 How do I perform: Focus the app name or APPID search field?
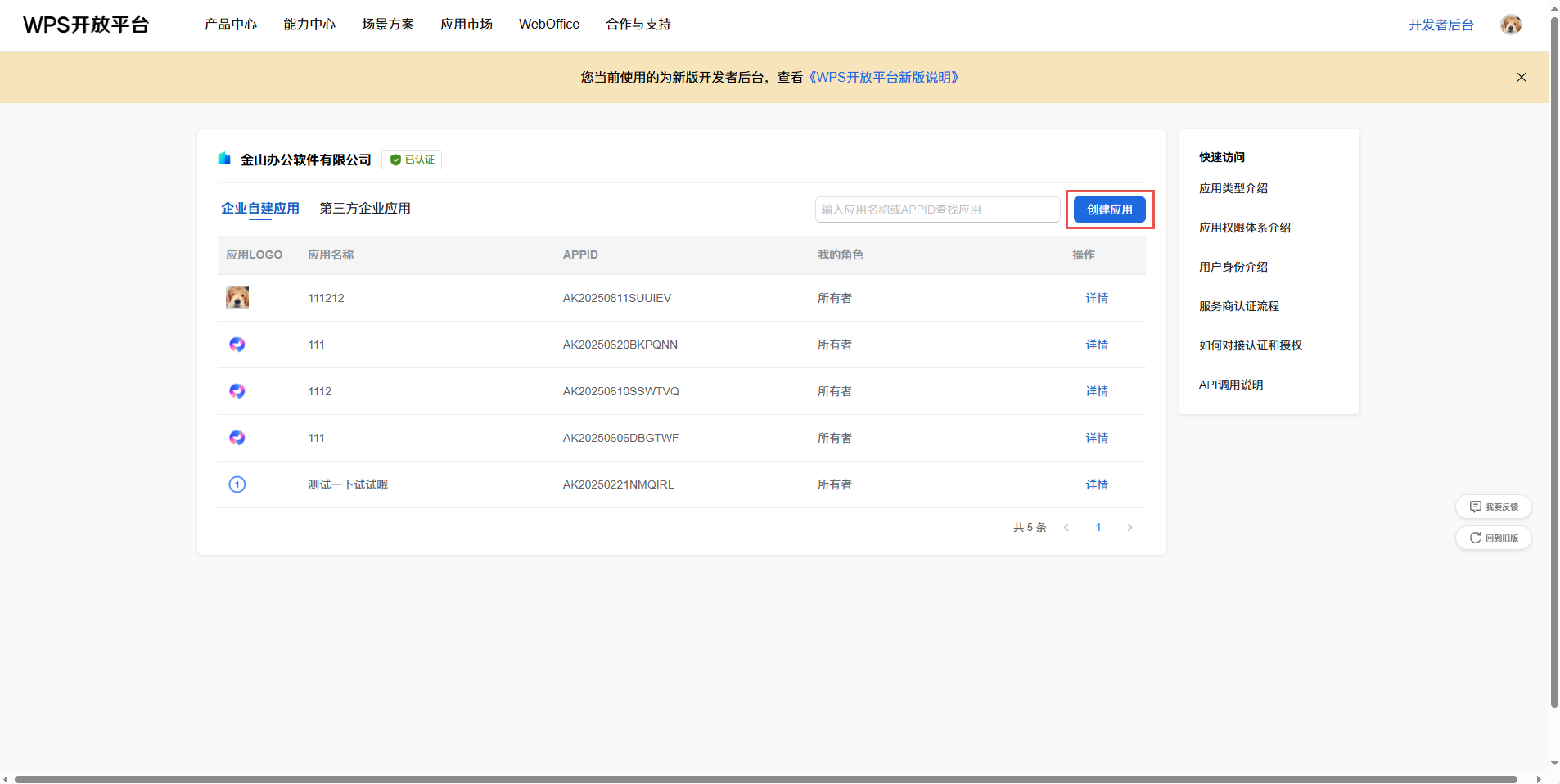tap(937, 210)
